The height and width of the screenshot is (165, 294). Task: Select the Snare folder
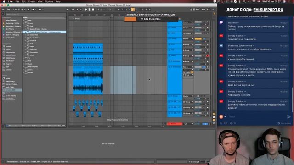[x=32, y=55]
